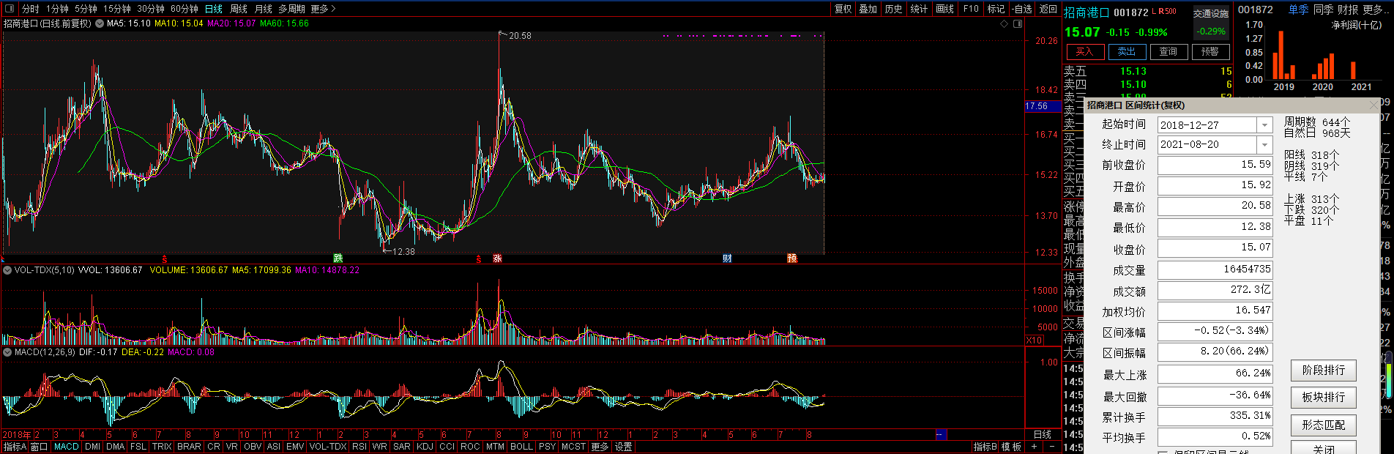Open the chart settings circle arrow beside 招商港口(日线,前复权)

pos(100,23)
